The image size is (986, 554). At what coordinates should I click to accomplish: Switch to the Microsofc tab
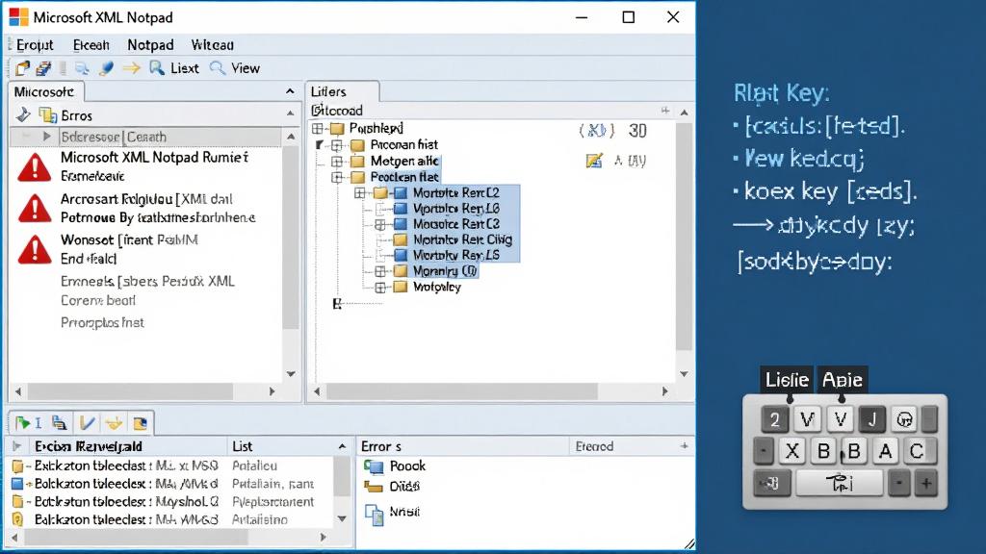(x=44, y=91)
